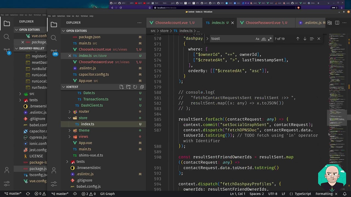
Task: Click publish changes cloud icon in status bar
Action: tap(75, 194)
